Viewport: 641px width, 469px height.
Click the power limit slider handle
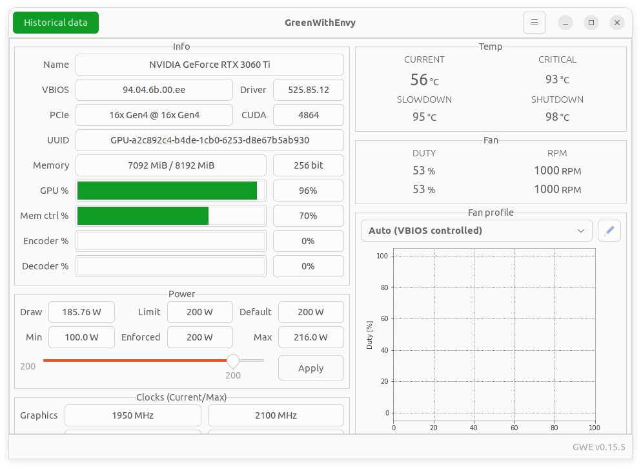point(233,360)
